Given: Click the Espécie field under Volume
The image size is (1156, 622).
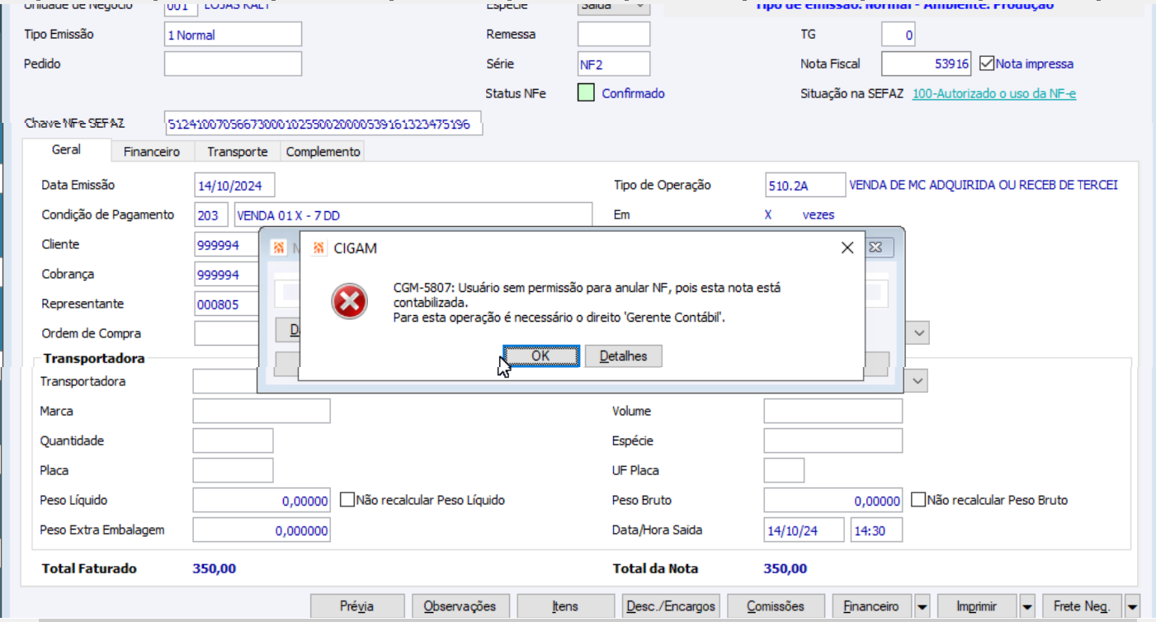Looking at the screenshot, I should [833, 441].
